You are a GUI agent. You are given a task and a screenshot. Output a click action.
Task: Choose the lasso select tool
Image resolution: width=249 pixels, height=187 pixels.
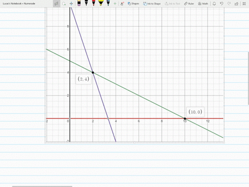click(x=64, y=4)
